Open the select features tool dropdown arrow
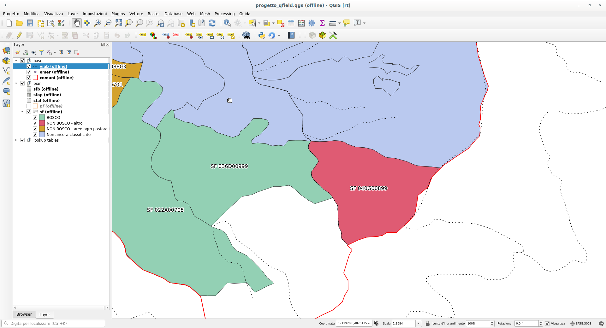This screenshot has width=606, height=328. click(259, 23)
